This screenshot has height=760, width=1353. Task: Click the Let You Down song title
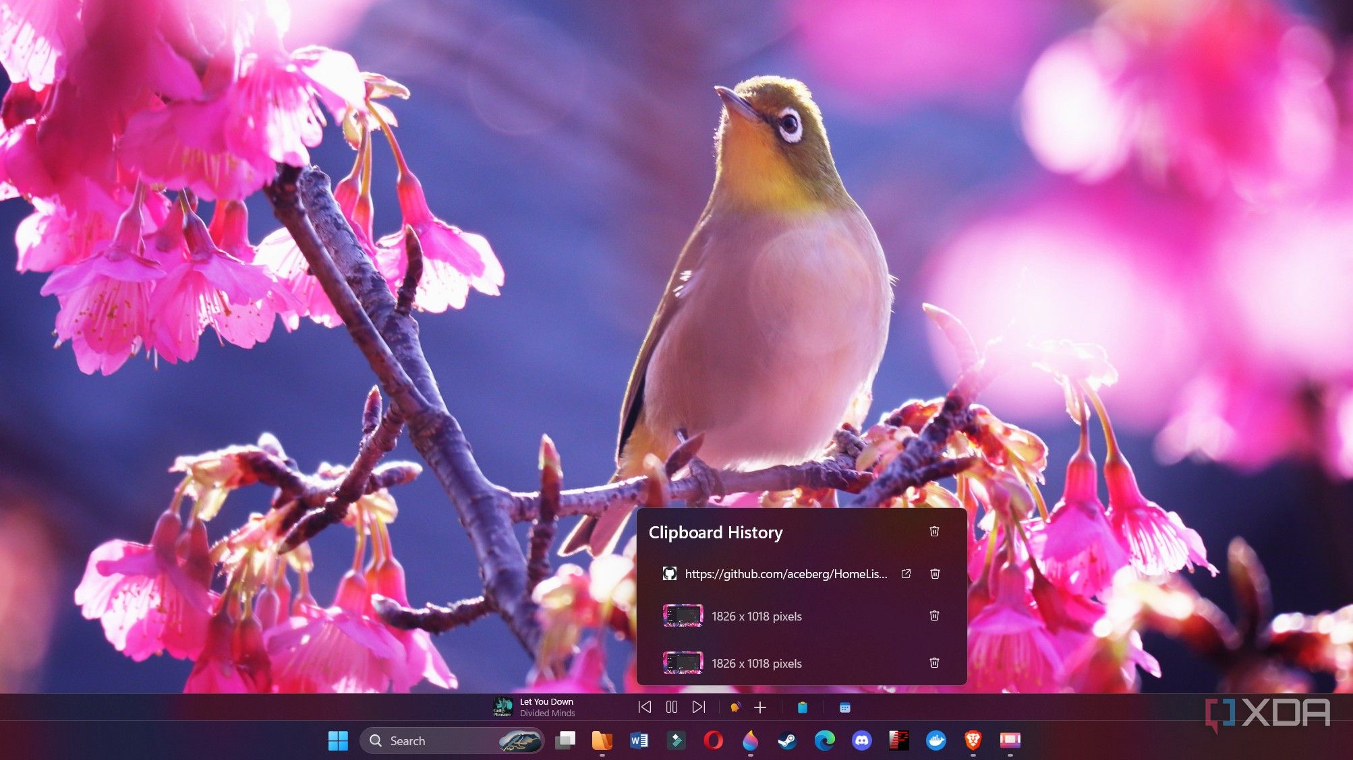pos(546,701)
